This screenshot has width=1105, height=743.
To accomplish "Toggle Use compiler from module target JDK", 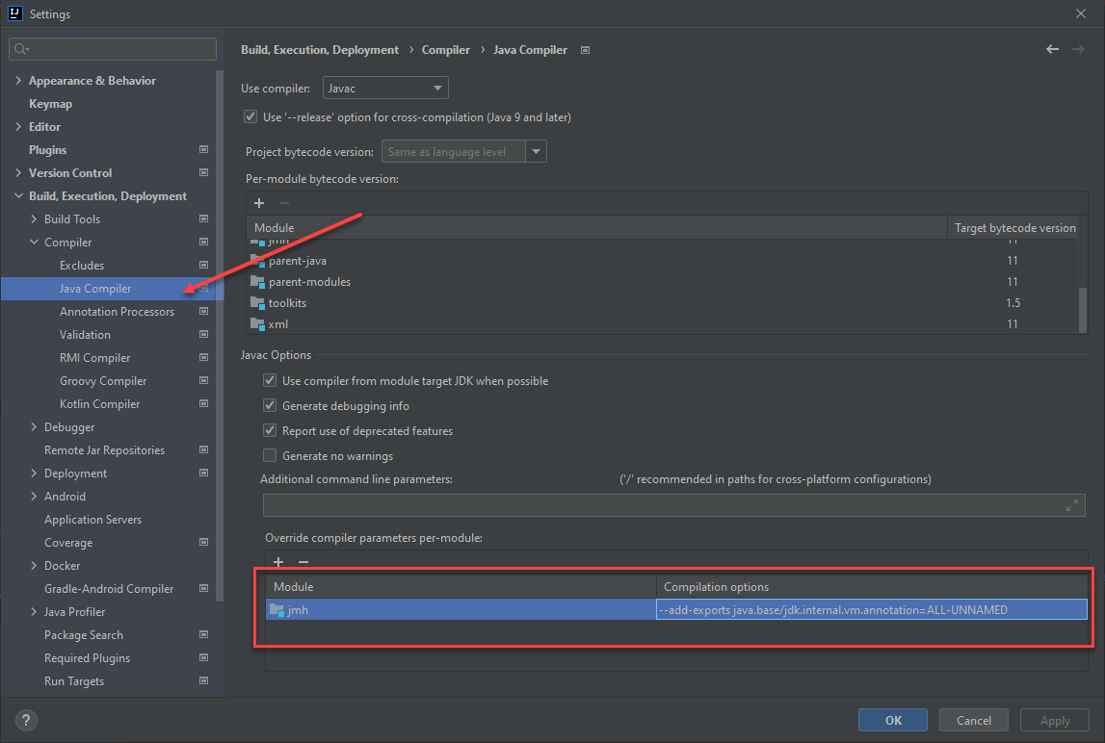I will tap(269, 380).
